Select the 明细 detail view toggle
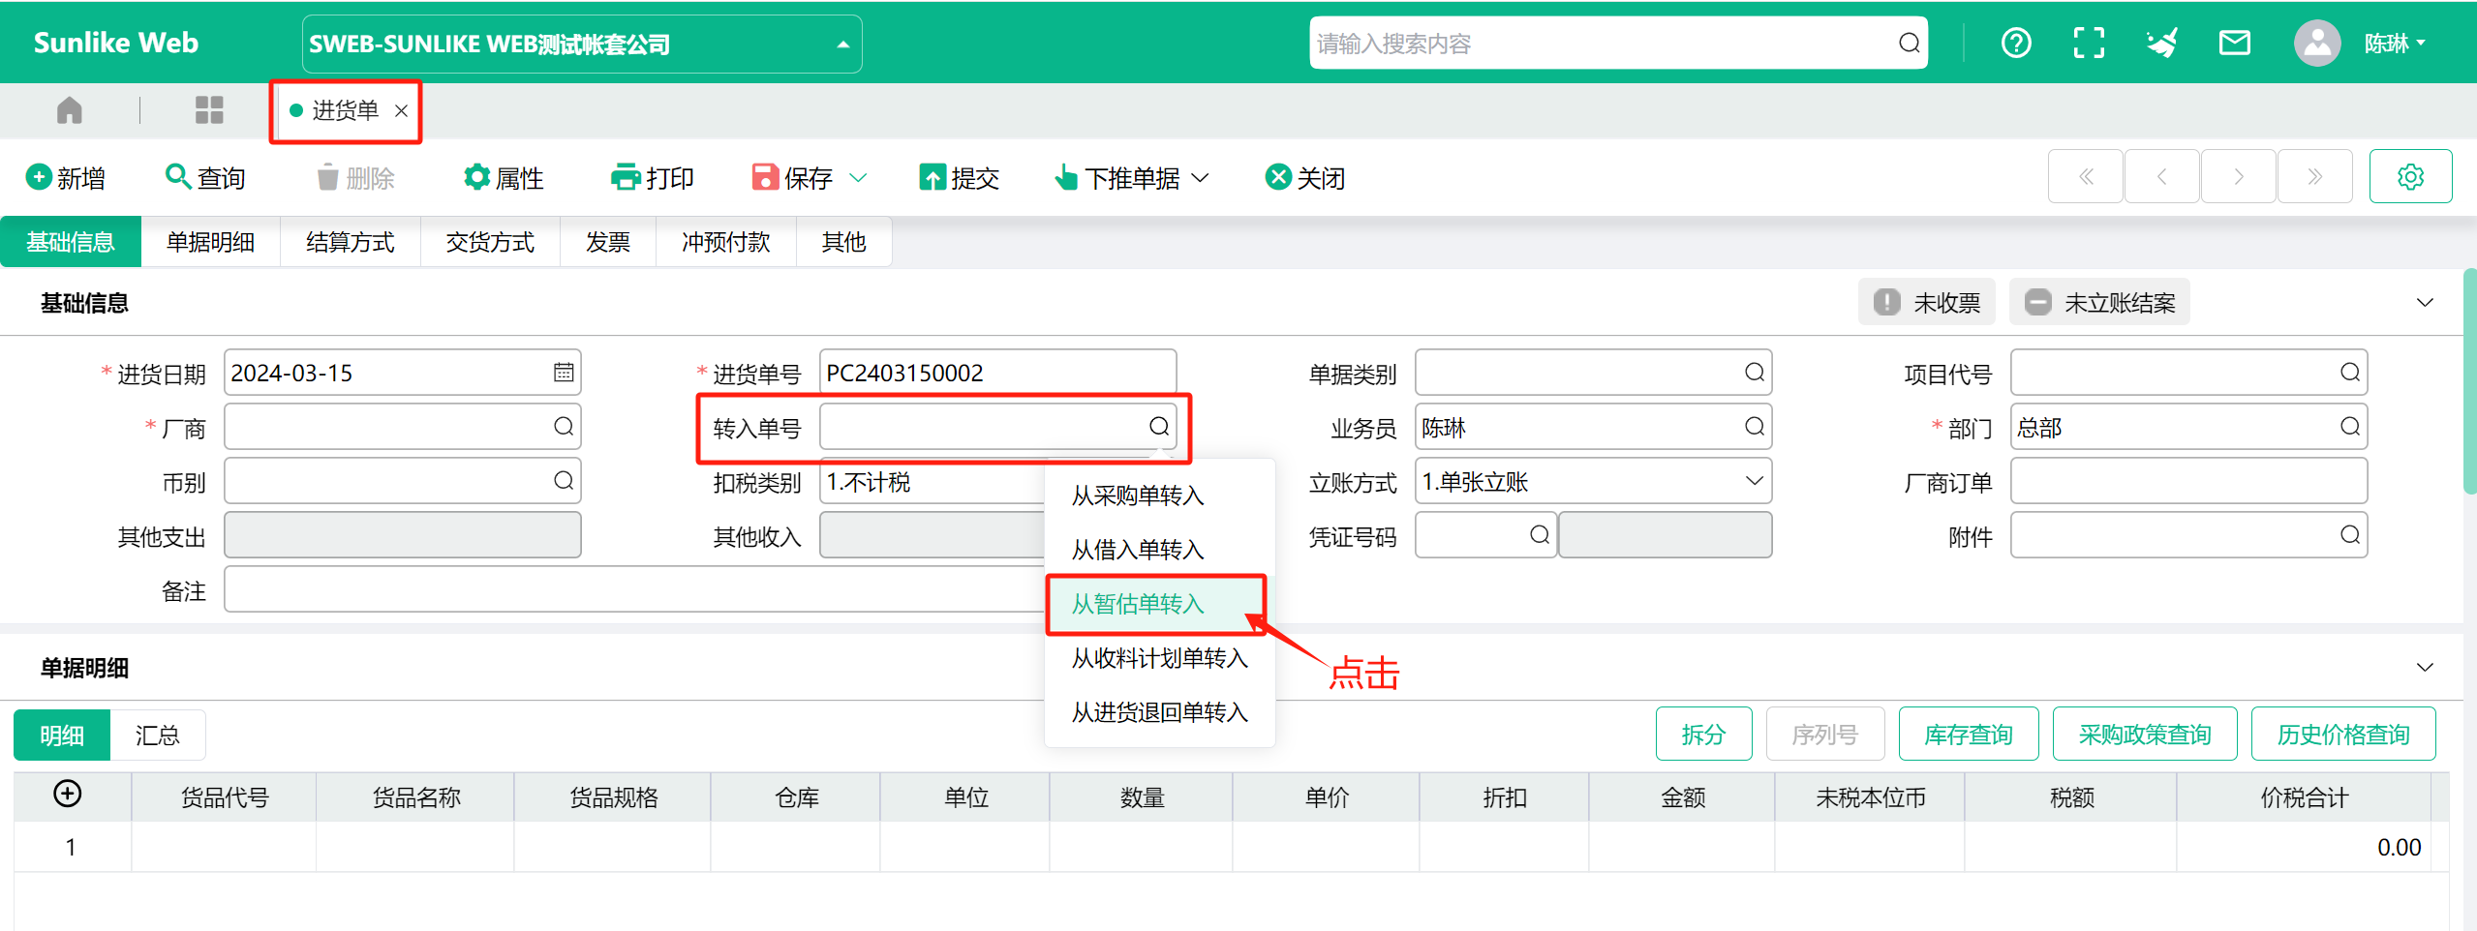Screen dimensions: 2477x931 tap(62, 736)
